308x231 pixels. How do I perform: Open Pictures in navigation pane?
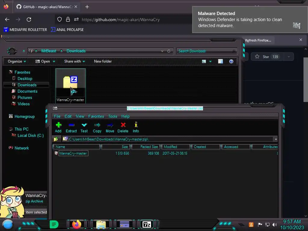pos(25,97)
